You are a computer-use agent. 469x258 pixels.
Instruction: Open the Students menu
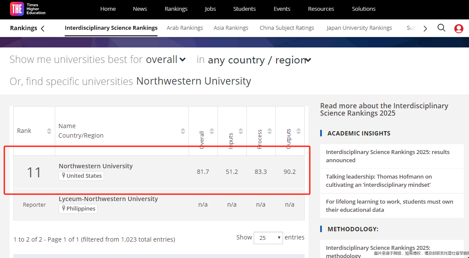click(245, 9)
